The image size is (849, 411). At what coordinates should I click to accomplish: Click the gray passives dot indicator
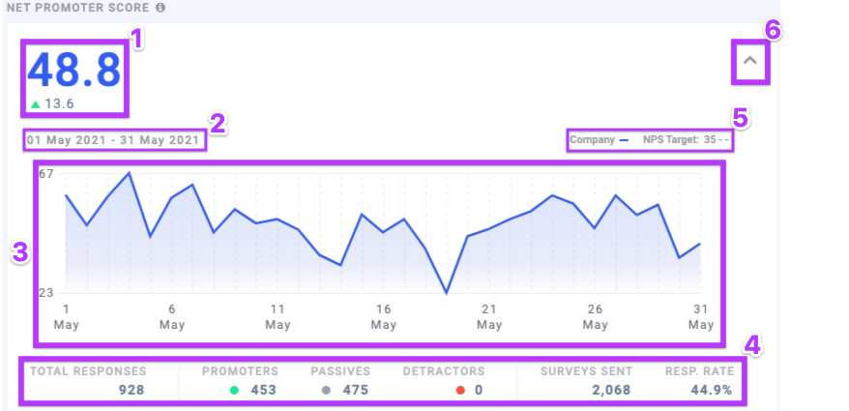point(326,391)
